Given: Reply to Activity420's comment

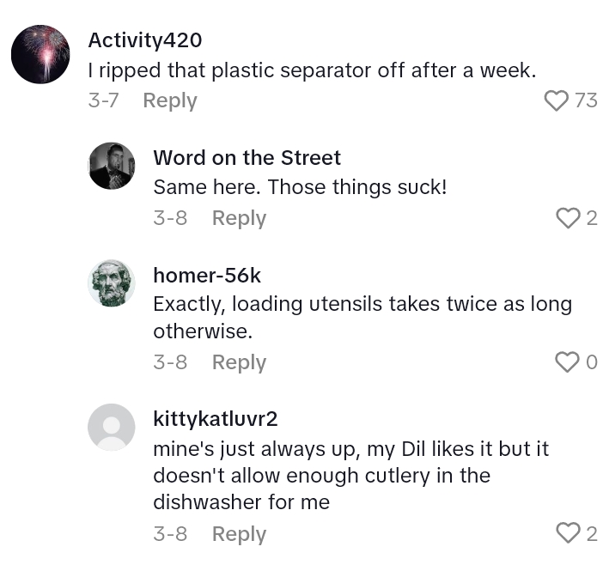Looking at the screenshot, I should (x=169, y=100).
